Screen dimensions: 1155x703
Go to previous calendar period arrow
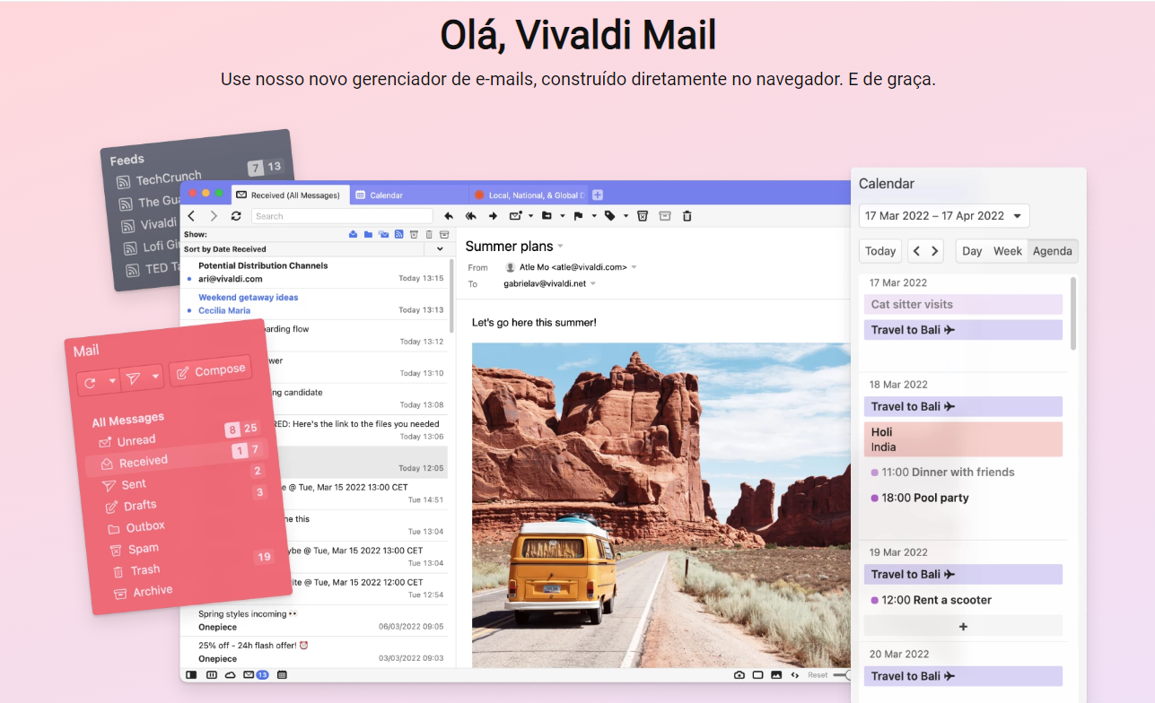point(916,251)
